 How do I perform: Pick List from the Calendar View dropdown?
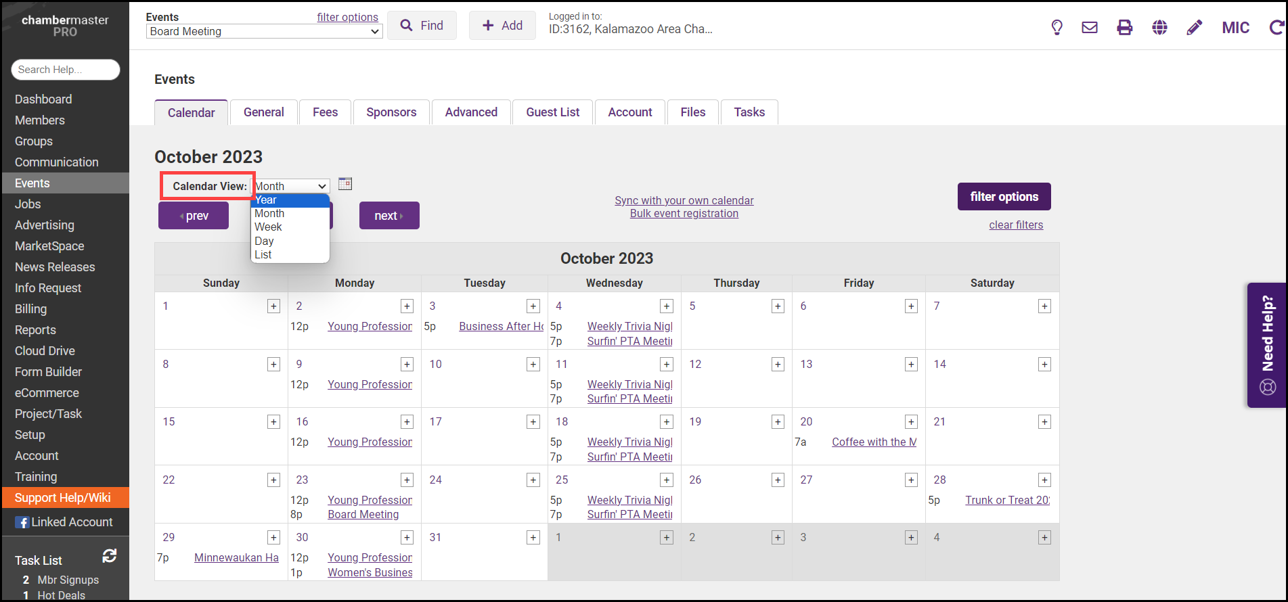[290, 255]
